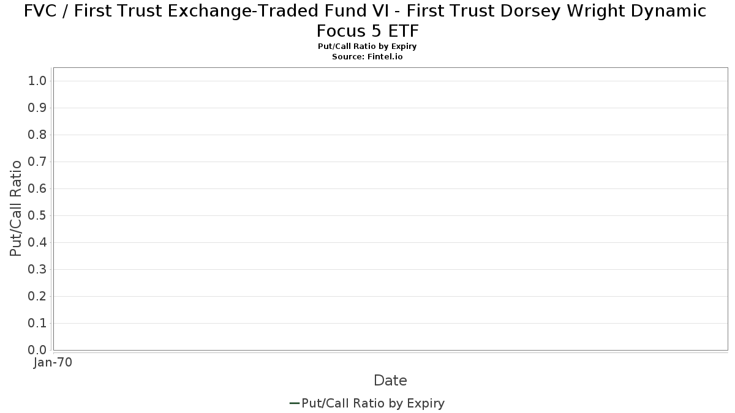
Task: Click the 0.8 y-axis tick label
Action: (37, 135)
